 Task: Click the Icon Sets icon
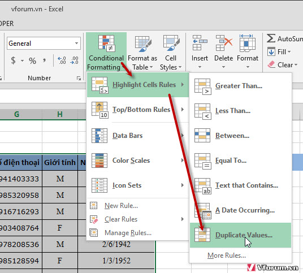tap(99, 185)
